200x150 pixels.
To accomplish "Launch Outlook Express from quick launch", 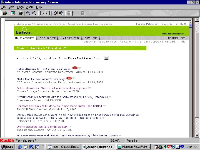I will click(26, 147).
